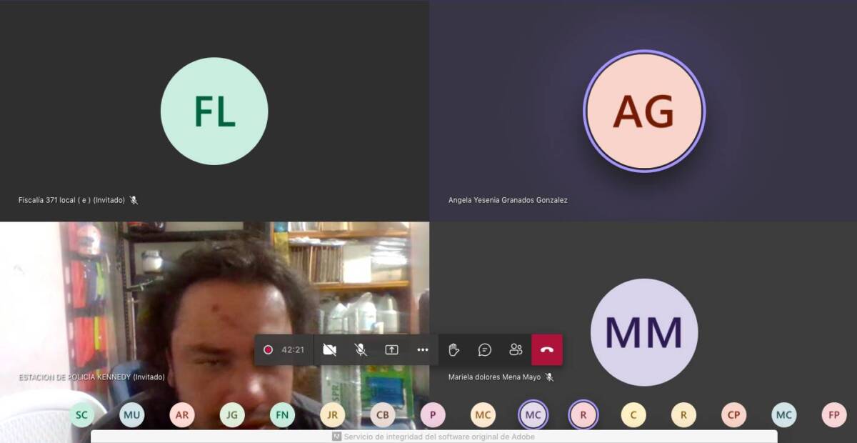Select the C participant avatar

coord(633,414)
